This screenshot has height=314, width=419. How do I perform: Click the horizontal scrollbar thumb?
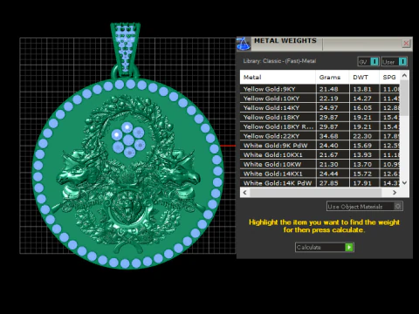(x=315, y=193)
